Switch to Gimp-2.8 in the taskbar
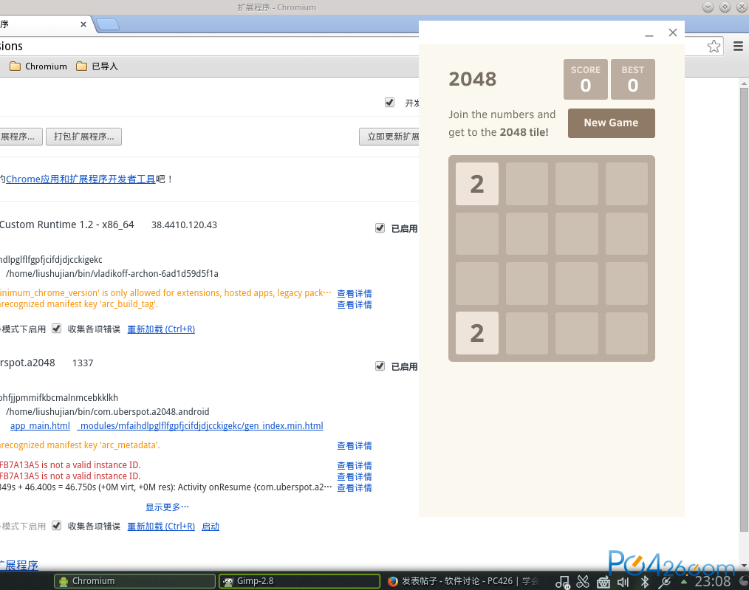This screenshot has height=590, width=749. [299, 581]
